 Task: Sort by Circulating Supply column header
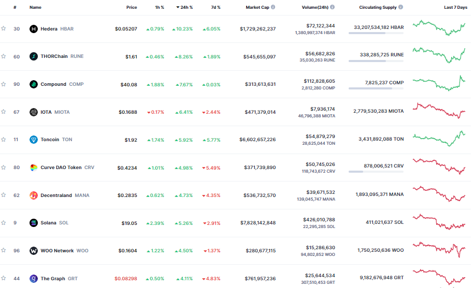pos(378,7)
